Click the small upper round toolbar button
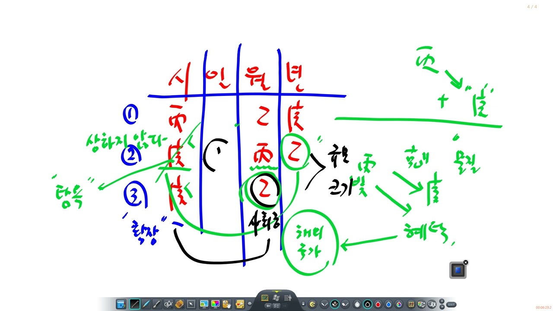The width and height of the screenshot is (553, 311). [x=442, y=301]
